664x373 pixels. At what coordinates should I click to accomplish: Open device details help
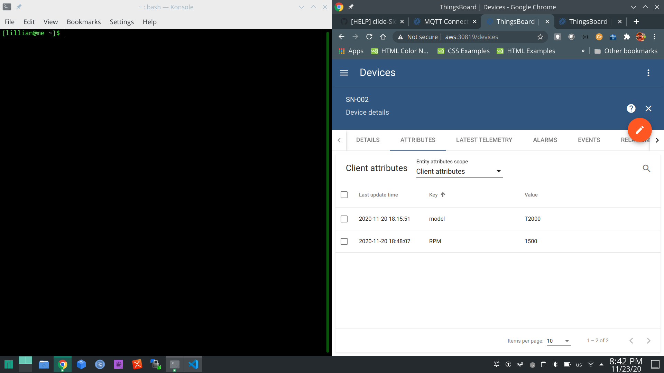pos(631,108)
